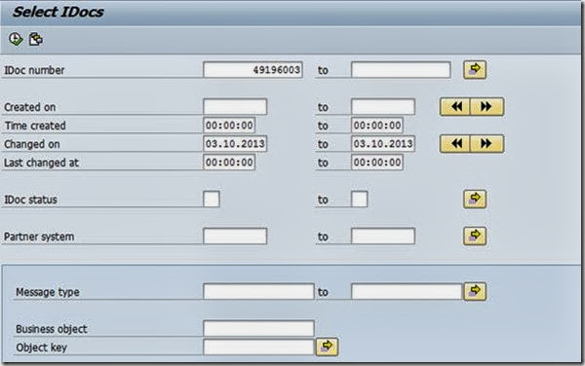Click the 'Created on' label
This screenshot has height=366, width=585.
pyautogui.click(x=30, y=107)
